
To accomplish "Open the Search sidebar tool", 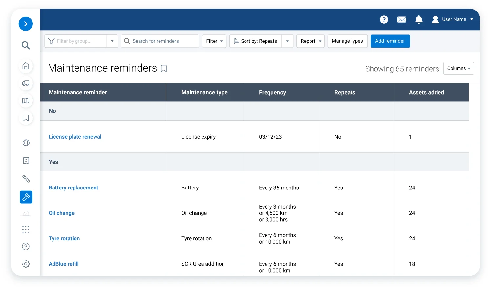I will [x=26, y=45].
